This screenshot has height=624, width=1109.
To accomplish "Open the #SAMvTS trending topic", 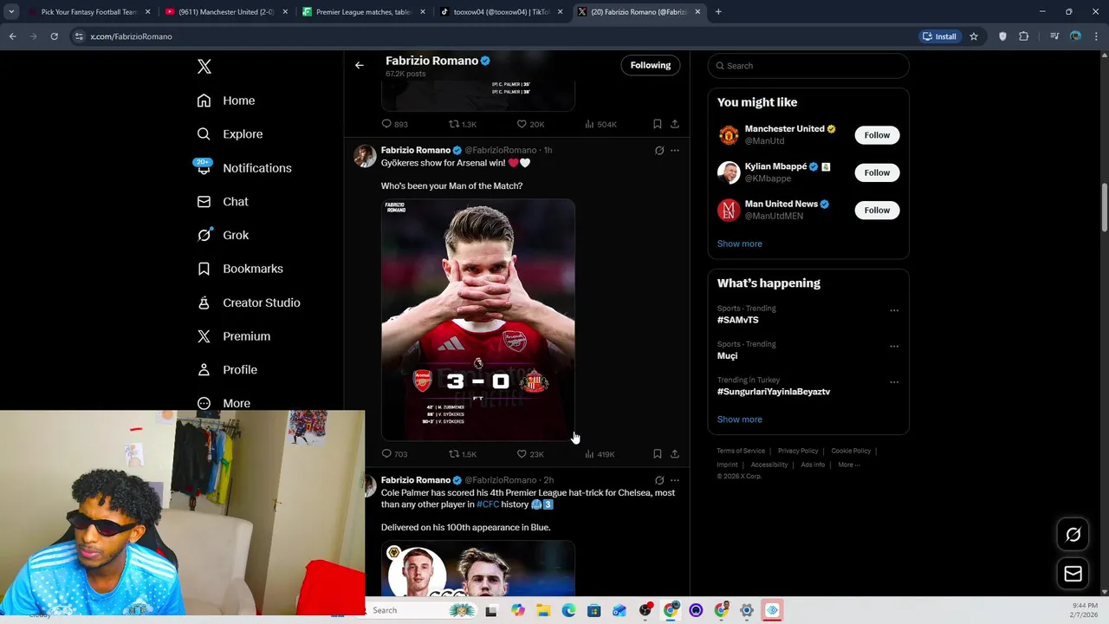I will click(737, 320).
